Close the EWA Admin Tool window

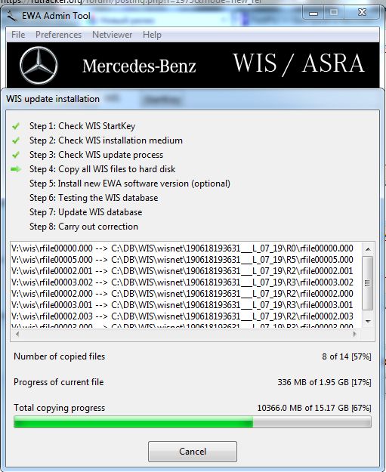click(x=362, y=13)
